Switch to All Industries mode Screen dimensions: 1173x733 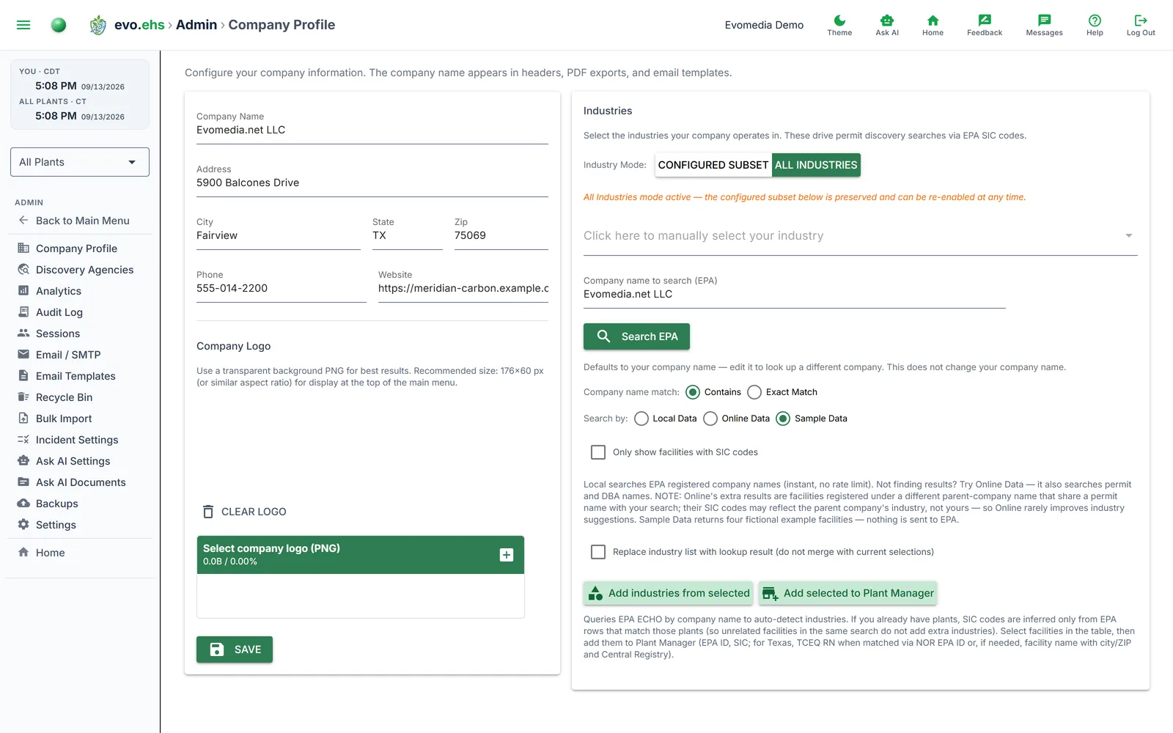coord(816,165)
